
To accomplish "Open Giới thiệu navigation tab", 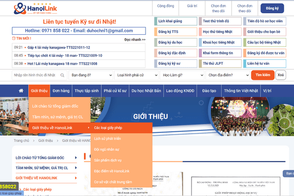I will (39, 91).
